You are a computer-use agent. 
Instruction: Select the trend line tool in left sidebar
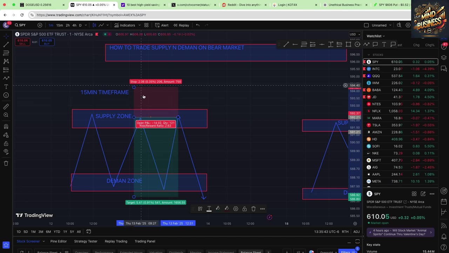tap(6, 44)
